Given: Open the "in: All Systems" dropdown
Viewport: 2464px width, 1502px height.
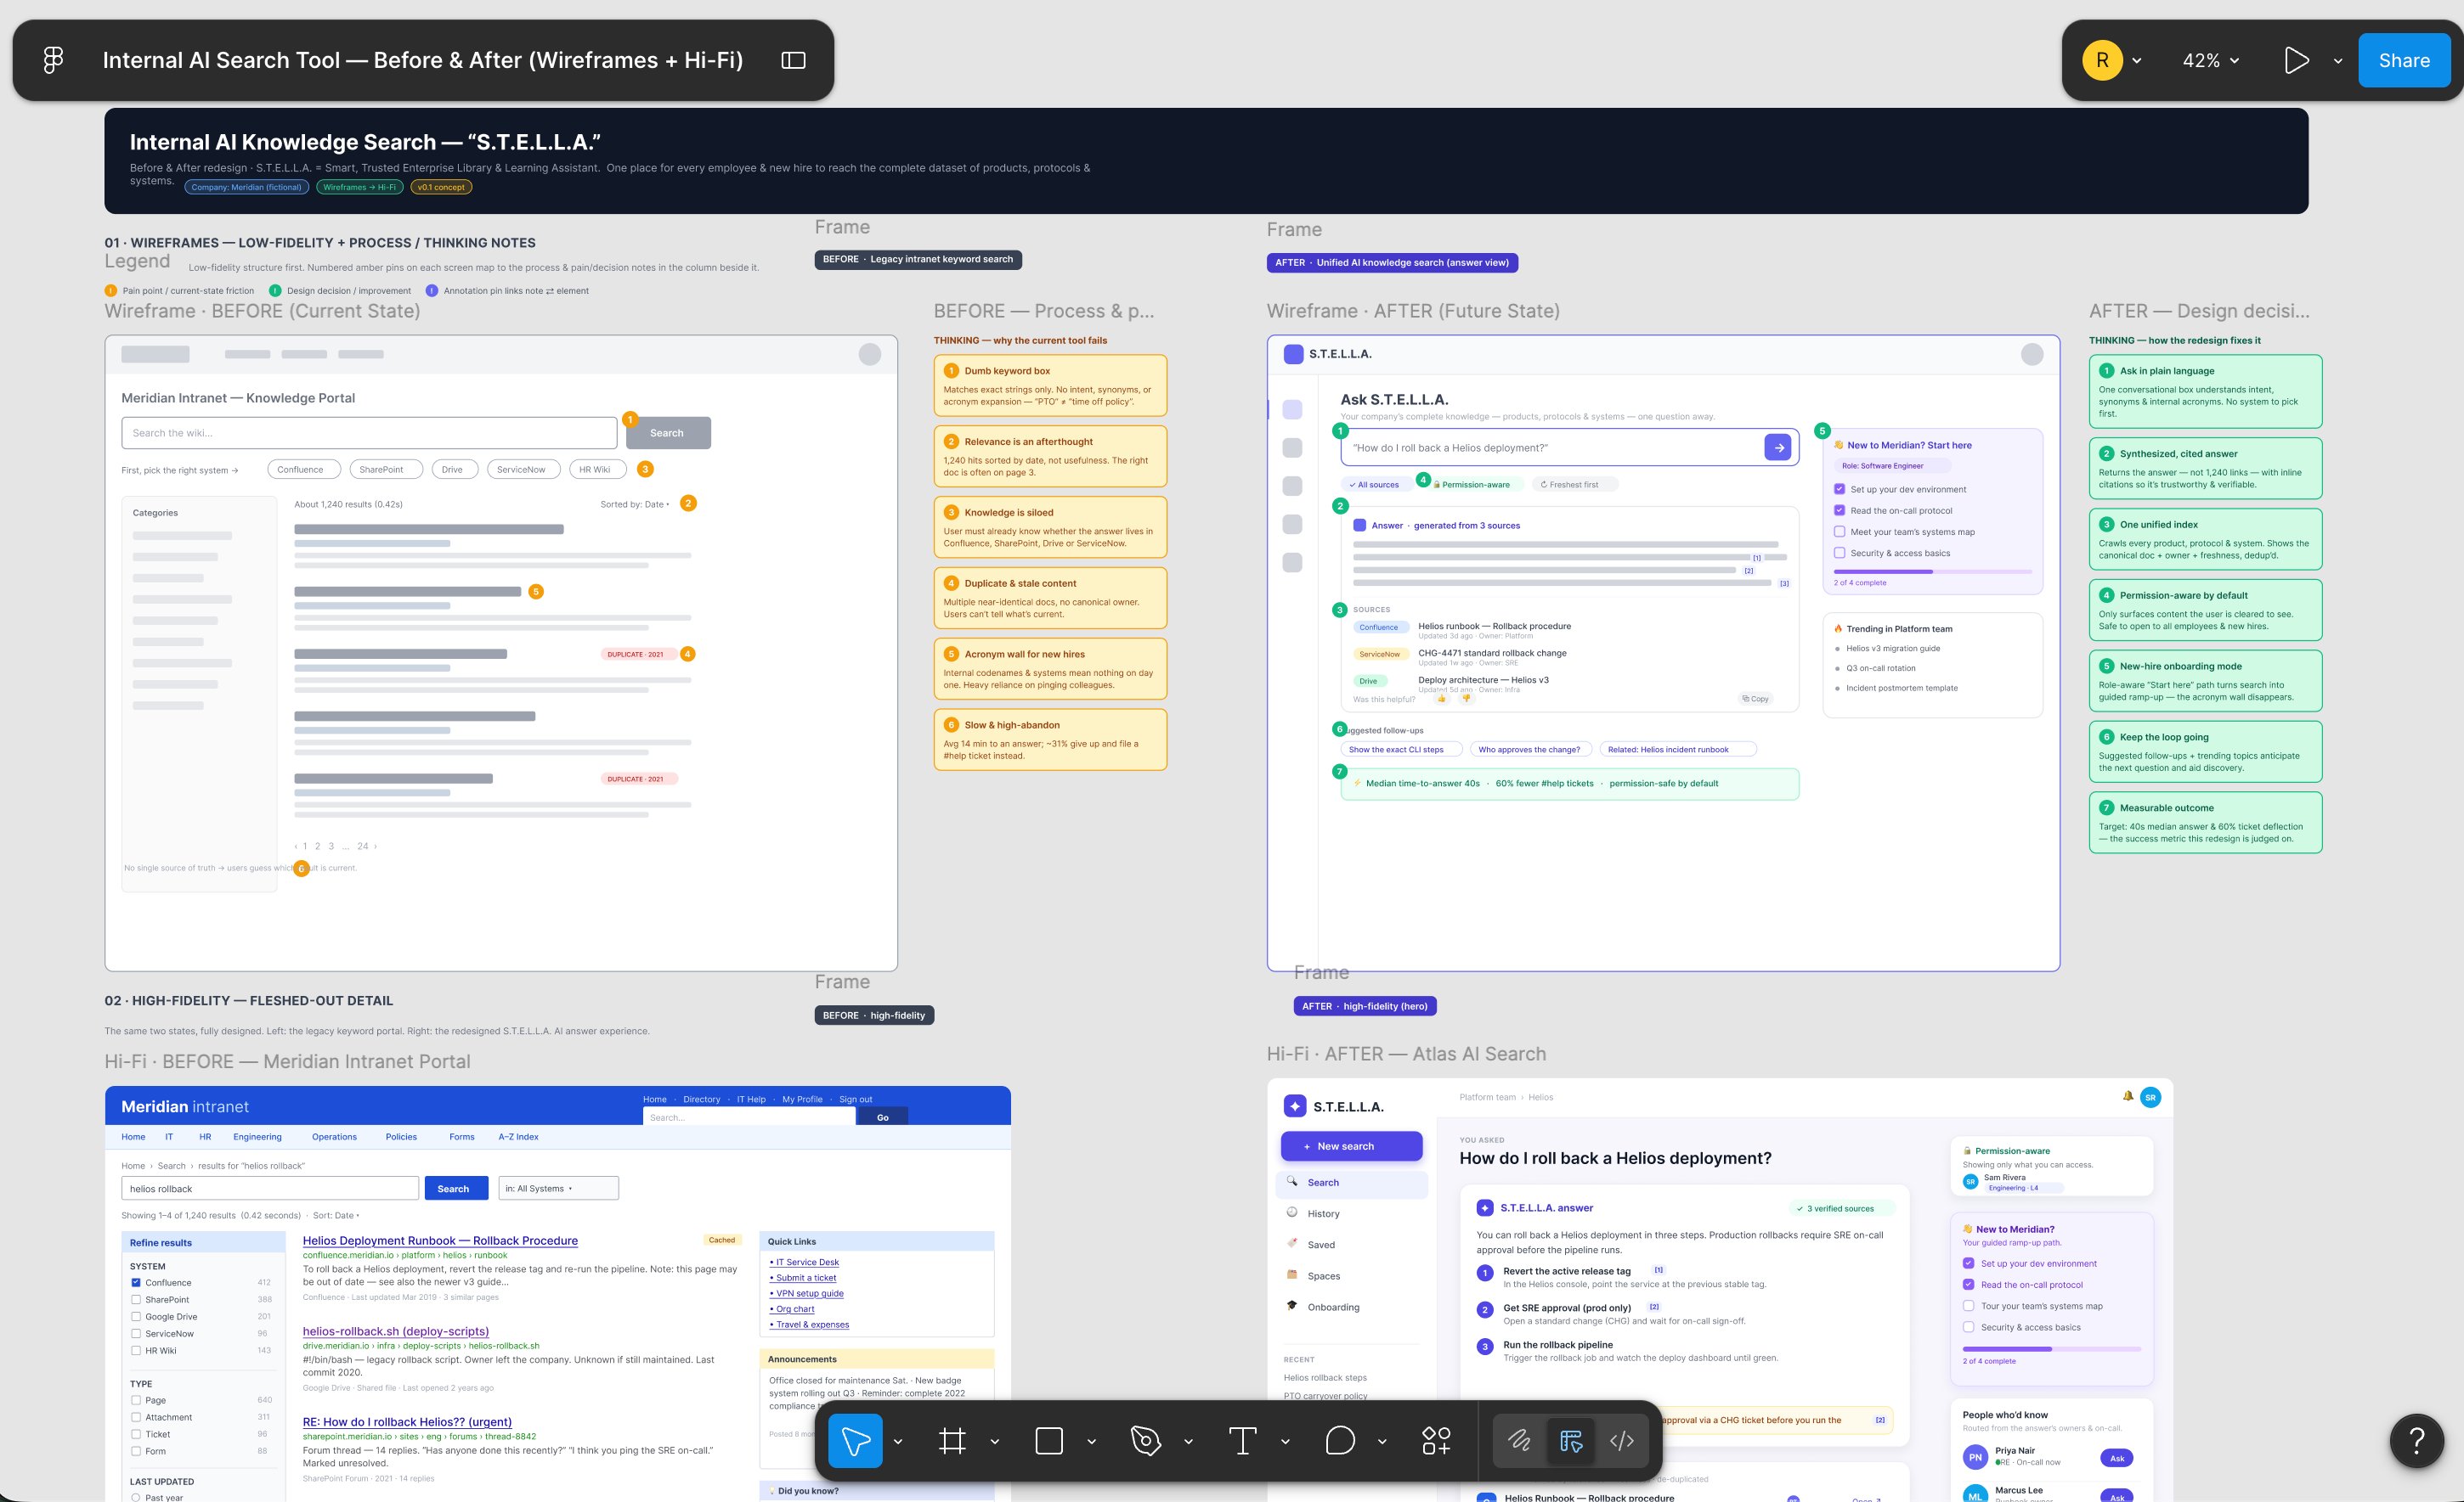Looking at the screenshot, I should point(558,1188).
